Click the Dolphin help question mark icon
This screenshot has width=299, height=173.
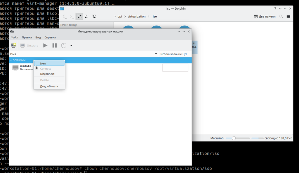275,8
